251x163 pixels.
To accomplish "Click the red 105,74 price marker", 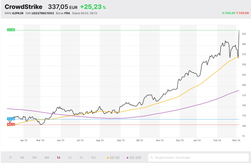I will coord(11,124).
